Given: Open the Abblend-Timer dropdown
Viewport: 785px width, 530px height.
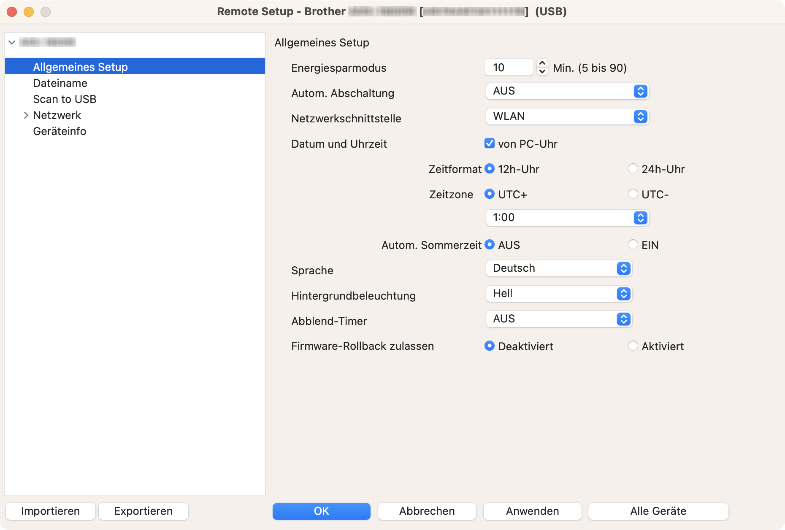Looking at the screenshot, I should click(x=559, y=319).
